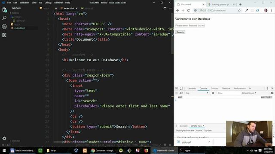Open the Extensions view in VS Code activity bar
The height and width of the screenshot is (154, 275).
4,35
